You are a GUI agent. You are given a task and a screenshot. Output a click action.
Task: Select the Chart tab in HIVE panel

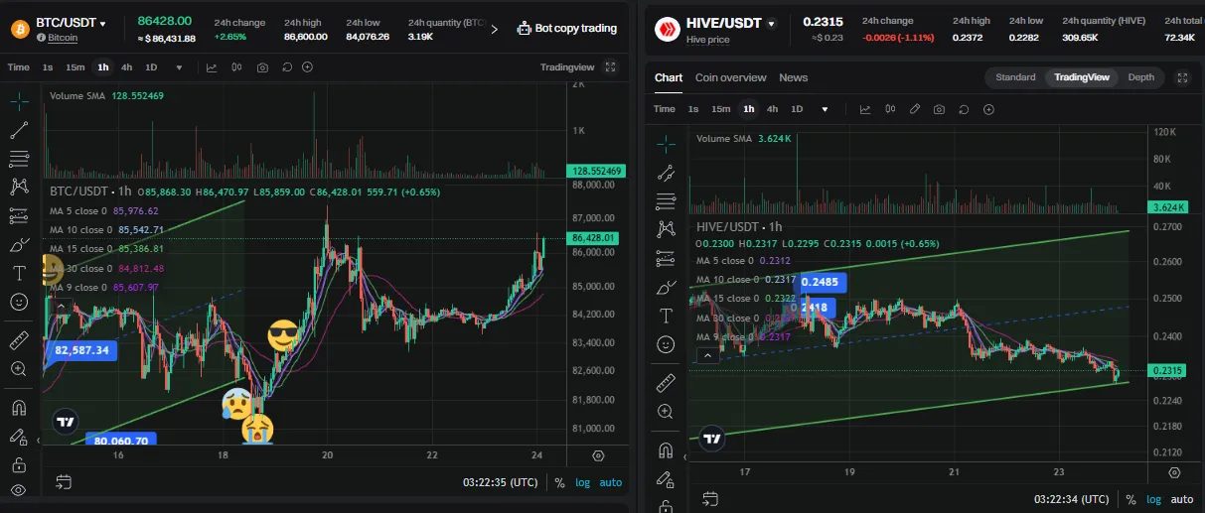tap(669, 77)
